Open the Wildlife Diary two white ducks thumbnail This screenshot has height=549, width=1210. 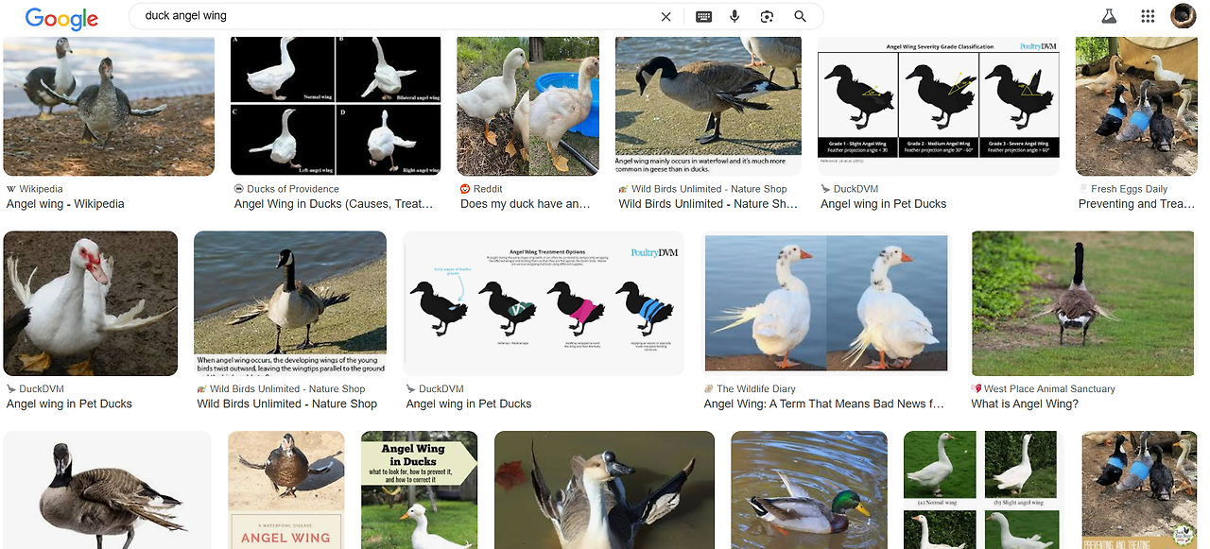826,303
